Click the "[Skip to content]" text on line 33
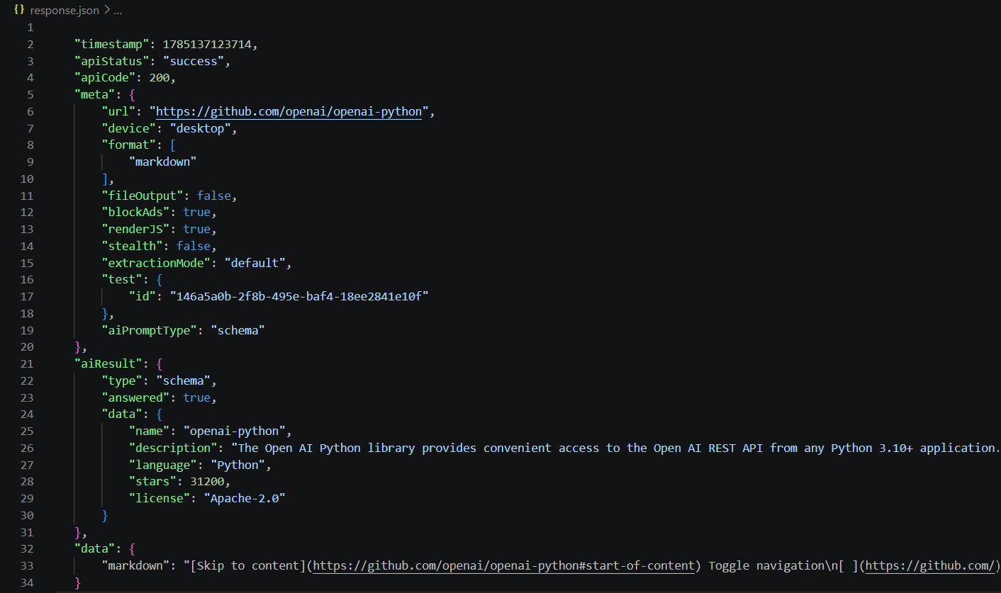The image size is (1001, 593). [x=248, y=565]
